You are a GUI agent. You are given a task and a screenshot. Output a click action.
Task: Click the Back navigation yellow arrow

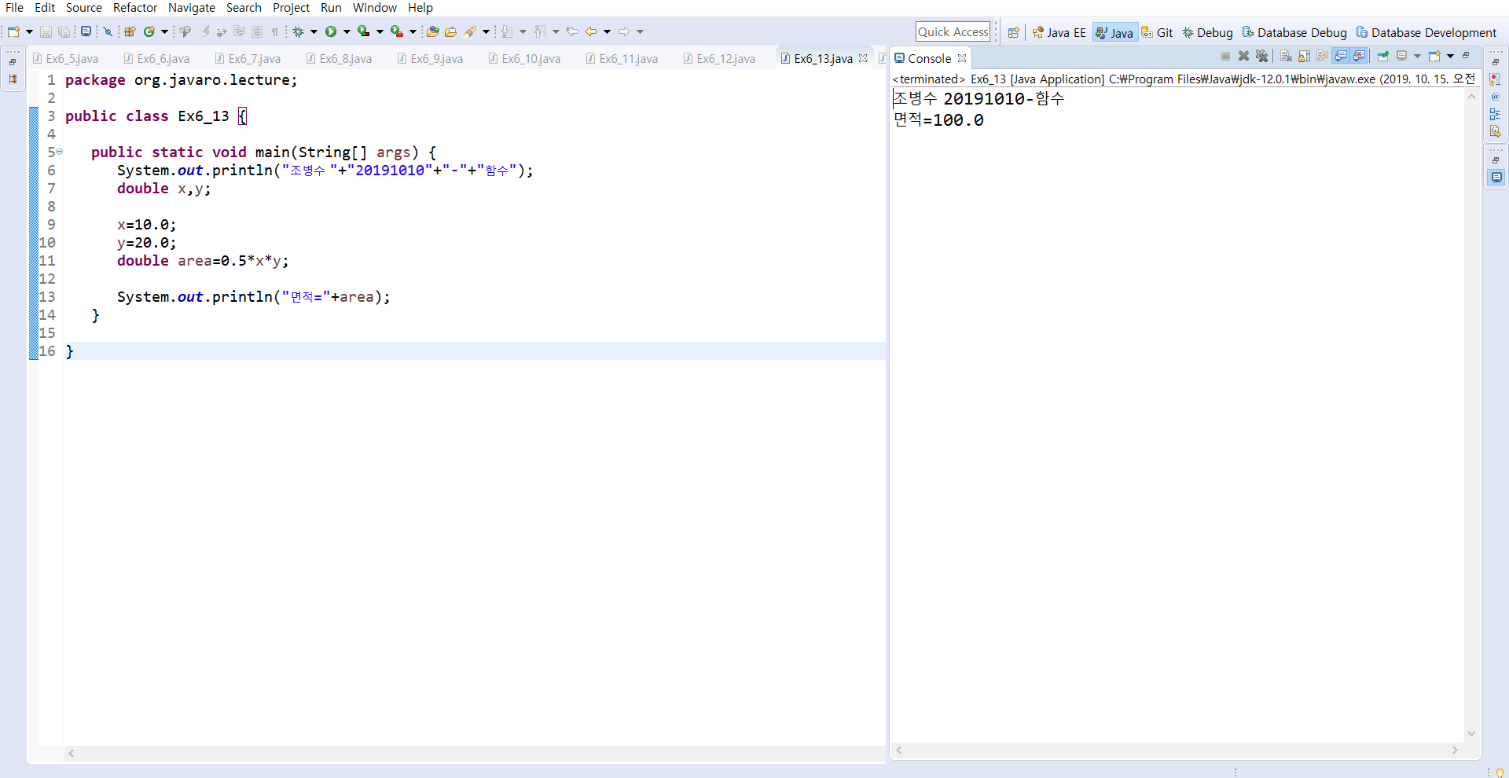coord(591,32)
